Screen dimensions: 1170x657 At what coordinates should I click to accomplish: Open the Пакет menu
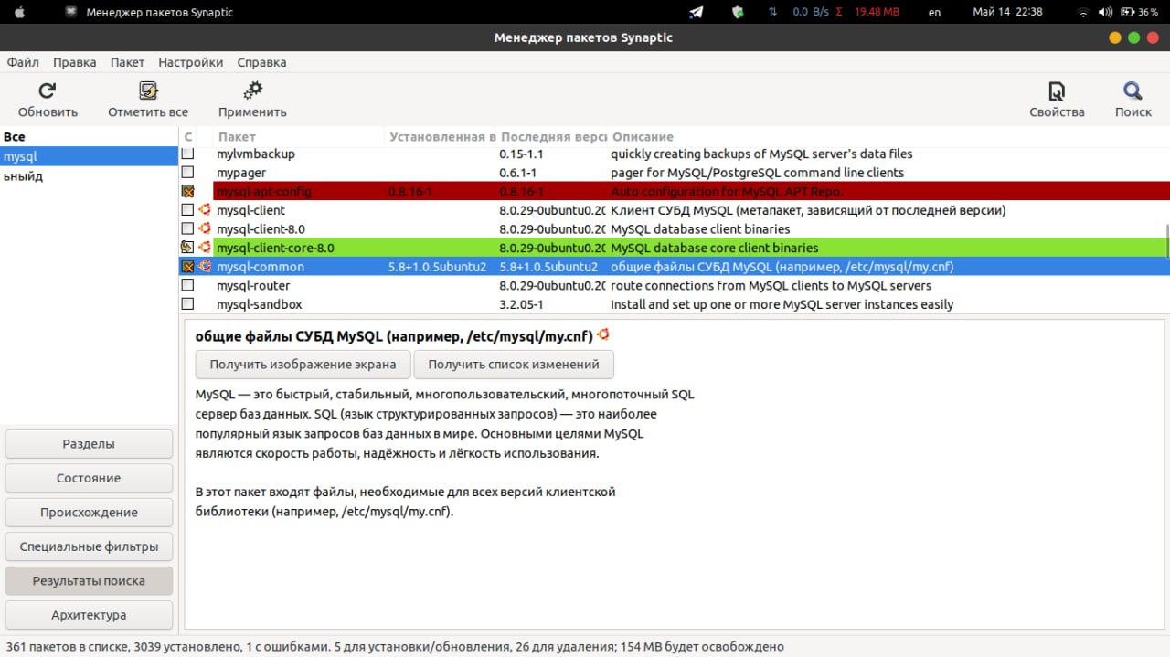tap(128, 62)
